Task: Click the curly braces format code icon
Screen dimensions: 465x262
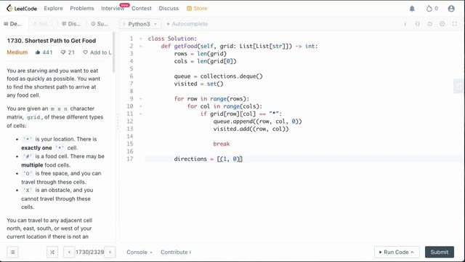Action: [417, 24]
